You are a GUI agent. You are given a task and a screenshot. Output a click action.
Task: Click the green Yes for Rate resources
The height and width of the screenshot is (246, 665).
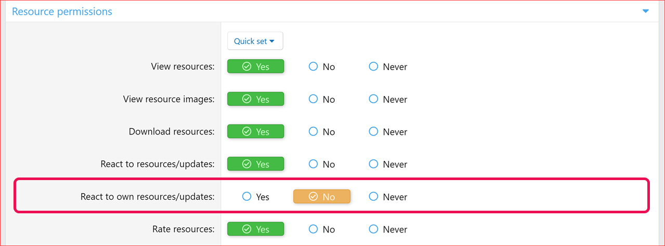coord(255,229)
